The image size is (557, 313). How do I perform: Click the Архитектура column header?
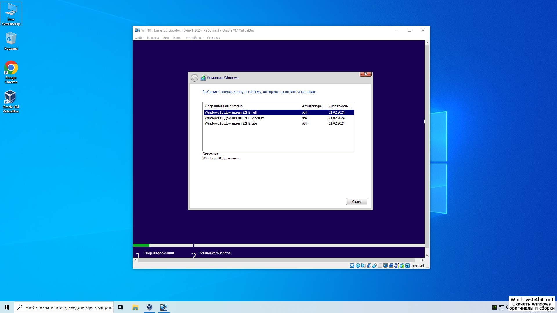(x=312, y=106)
